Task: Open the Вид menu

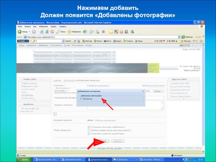Action: point(35,26)
